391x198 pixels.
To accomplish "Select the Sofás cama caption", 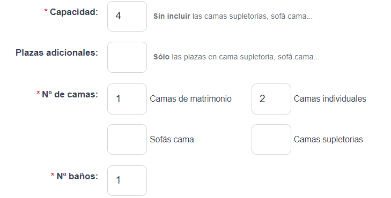I will pyautogui.click(x=172, y=139).
